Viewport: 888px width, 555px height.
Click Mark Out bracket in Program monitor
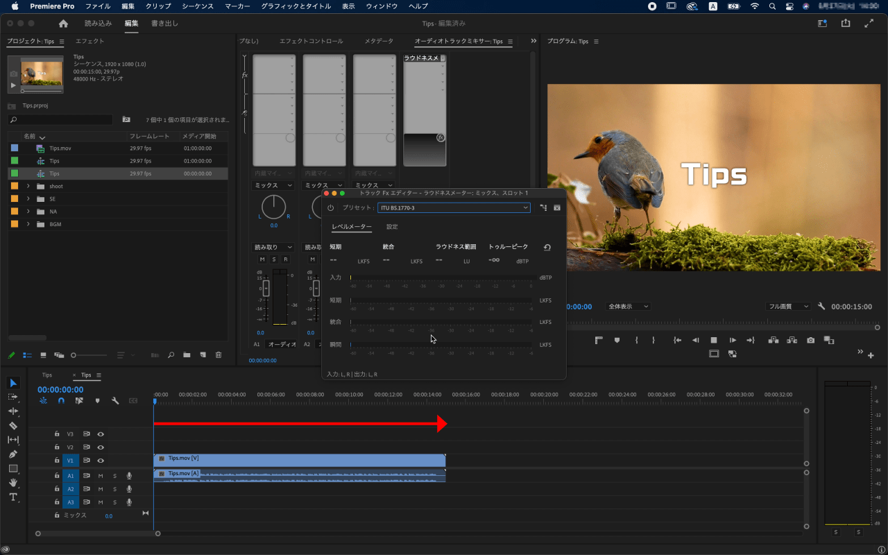(653, 340)
